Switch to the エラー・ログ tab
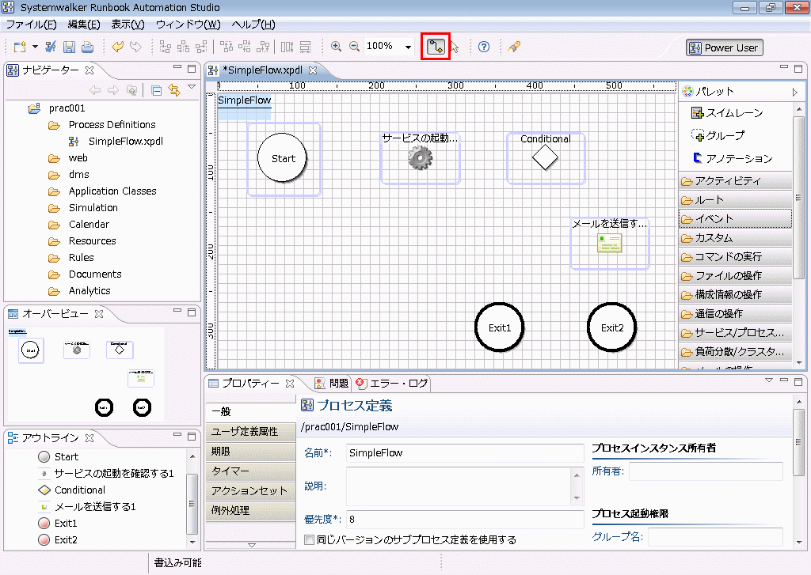This screenshot has width=811, height=575. click(392, 383)
